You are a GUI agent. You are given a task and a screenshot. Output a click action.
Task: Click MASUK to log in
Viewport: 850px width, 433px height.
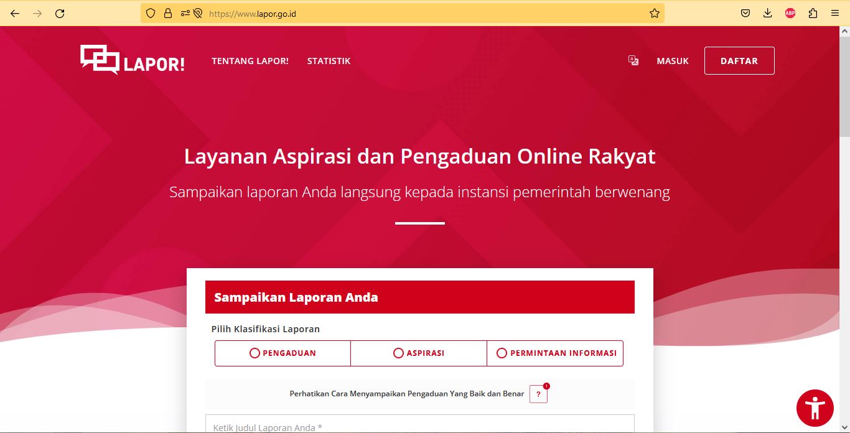tap(673, 61)
